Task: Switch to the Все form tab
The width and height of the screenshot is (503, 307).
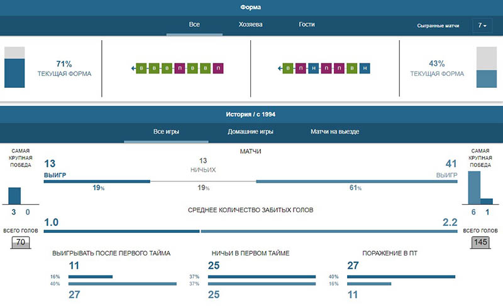Action: [x=194, y=25]
